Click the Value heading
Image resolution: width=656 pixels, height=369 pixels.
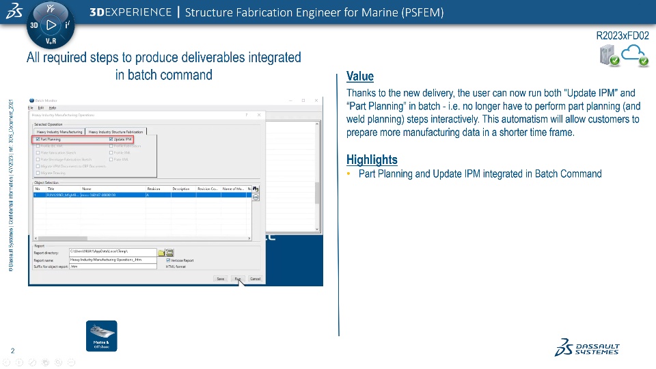click(360, 76)
